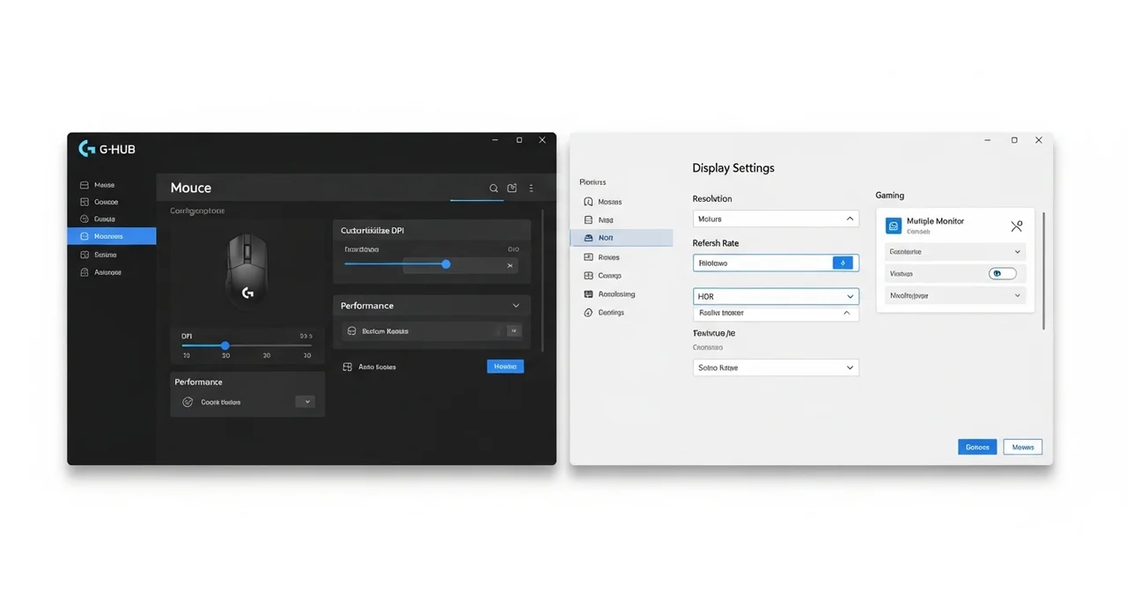
Task: Open the Resolution dropdown in Display Settings
Action: (776, 219)
